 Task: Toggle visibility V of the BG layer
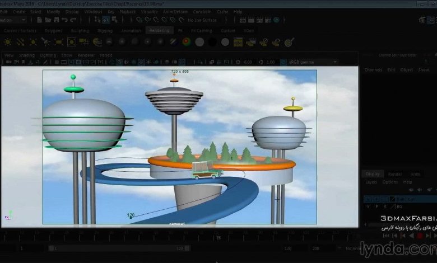click(x=368, y=206)
